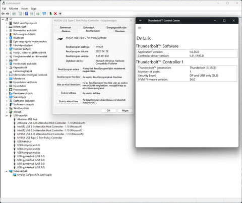Click the Eszköz eltávolítása button
The image size is (242, 203).
click(x=69, y=101)
